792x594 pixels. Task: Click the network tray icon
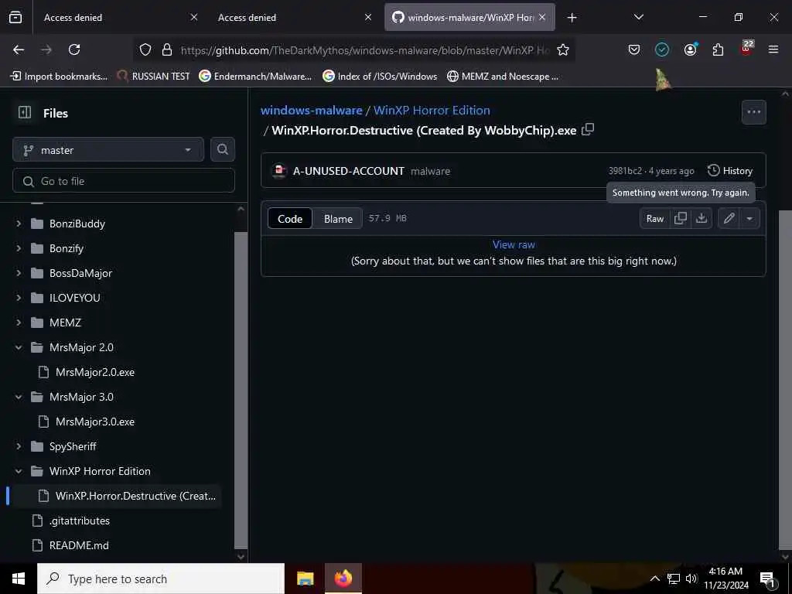point(674,579)
